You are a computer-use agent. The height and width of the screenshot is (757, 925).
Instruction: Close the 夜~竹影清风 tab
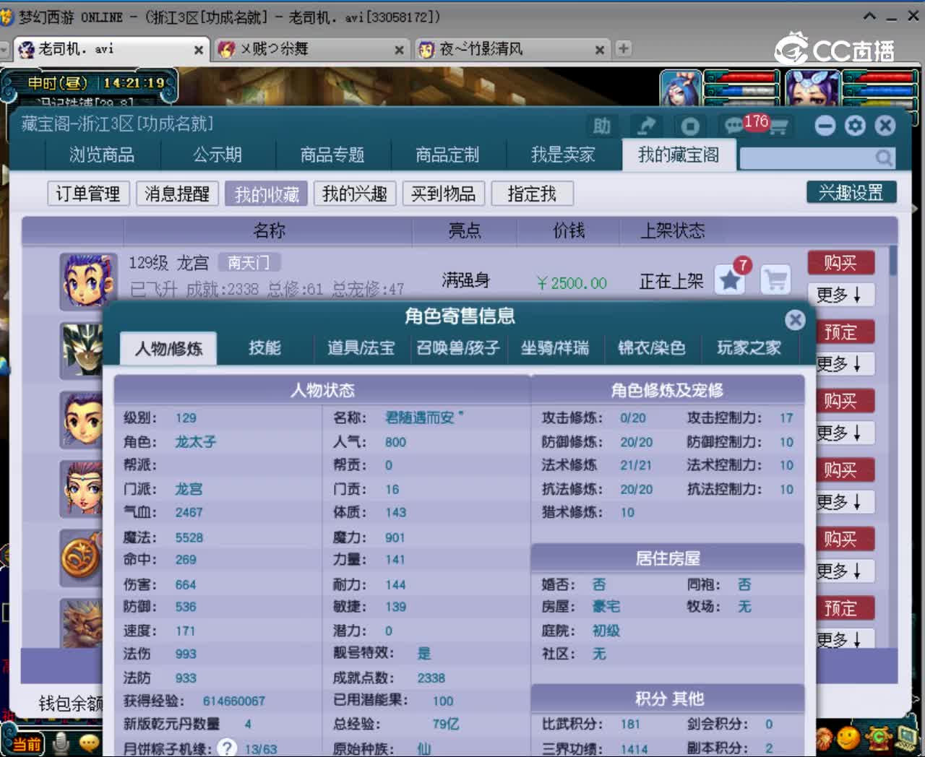tap(599, 50)
